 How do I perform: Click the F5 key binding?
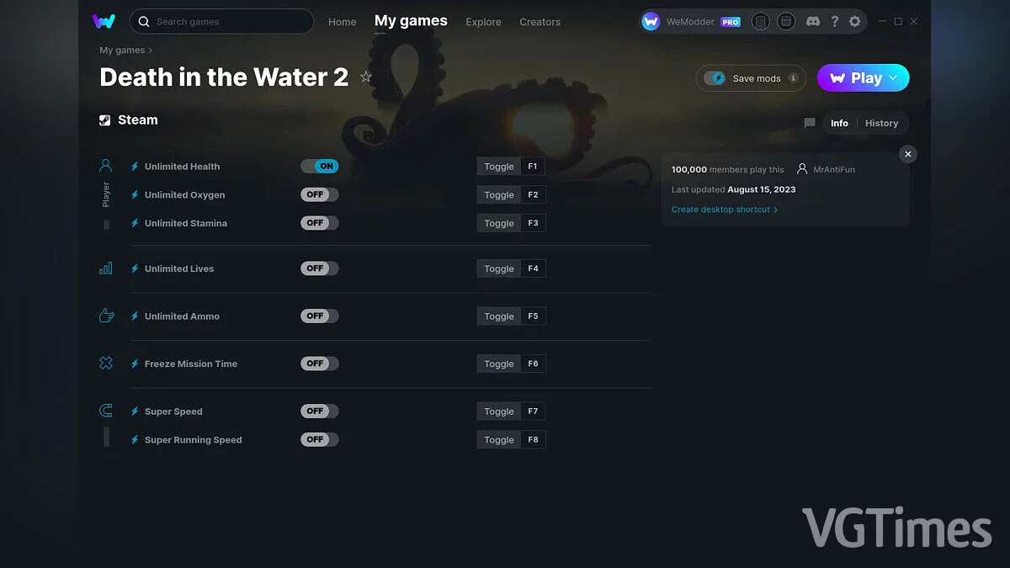click(533, 316)
